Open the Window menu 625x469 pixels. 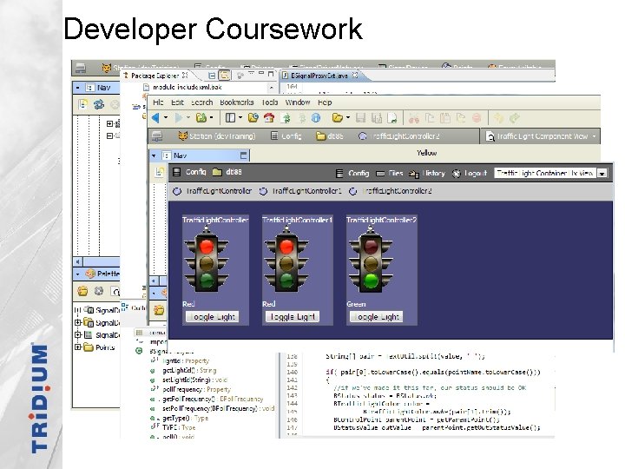click(x=298, y=102)
